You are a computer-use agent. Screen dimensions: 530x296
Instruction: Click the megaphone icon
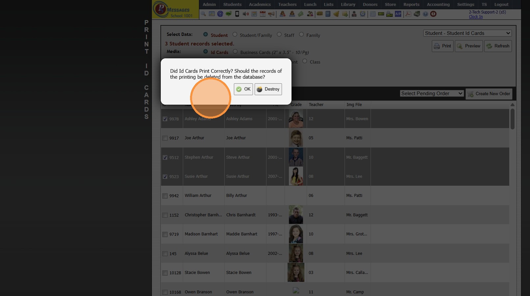(271, 14)
